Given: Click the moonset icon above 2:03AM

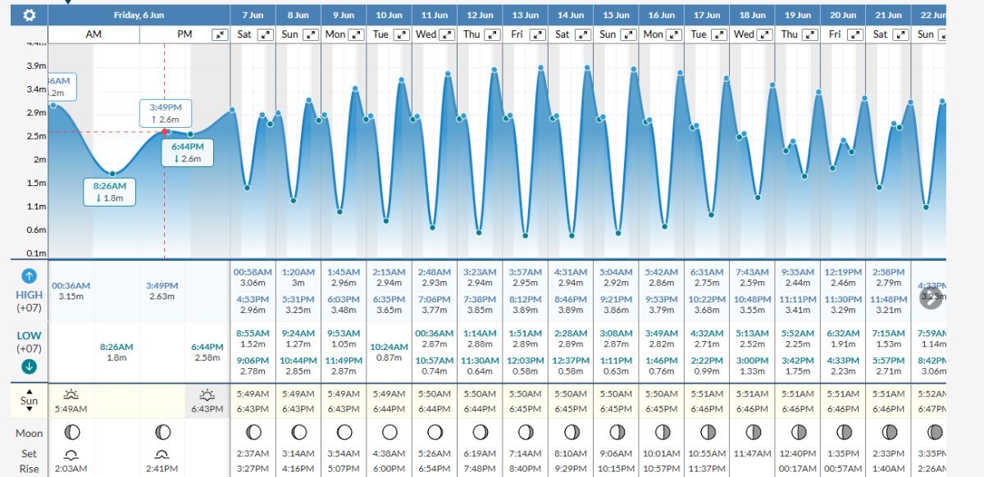Looking at the screenshot, I should [x=71, y=454].
